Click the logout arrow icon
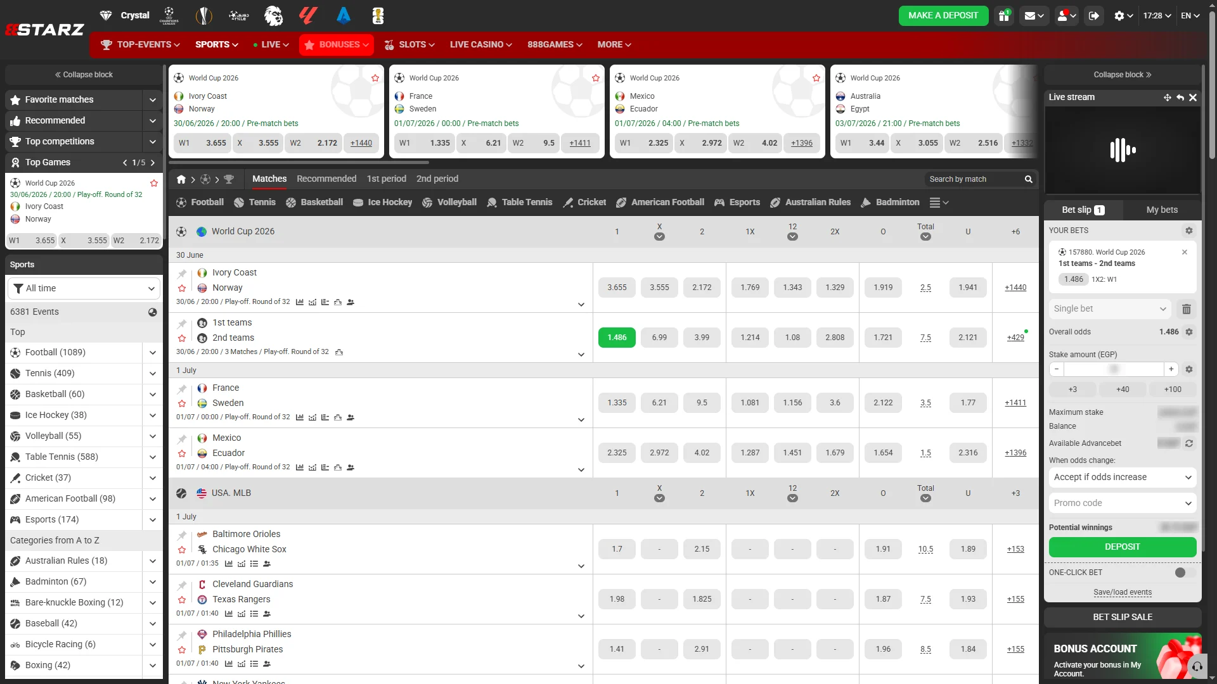Screen dimensions: 1217x684 point(1094,16)
